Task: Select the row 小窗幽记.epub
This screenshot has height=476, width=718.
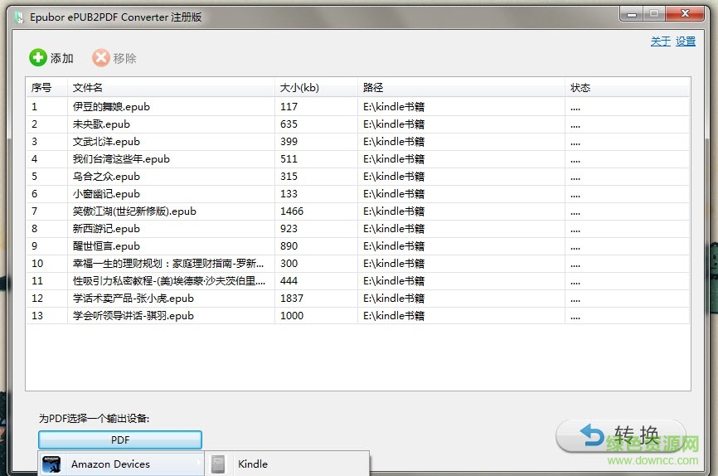Action: [357, 194]
